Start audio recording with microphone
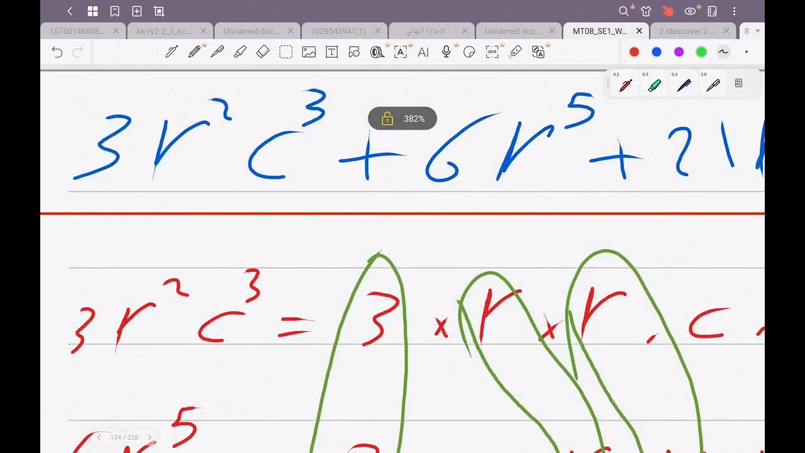The height and width of the screenshot is (453, 805). (446, 52)
